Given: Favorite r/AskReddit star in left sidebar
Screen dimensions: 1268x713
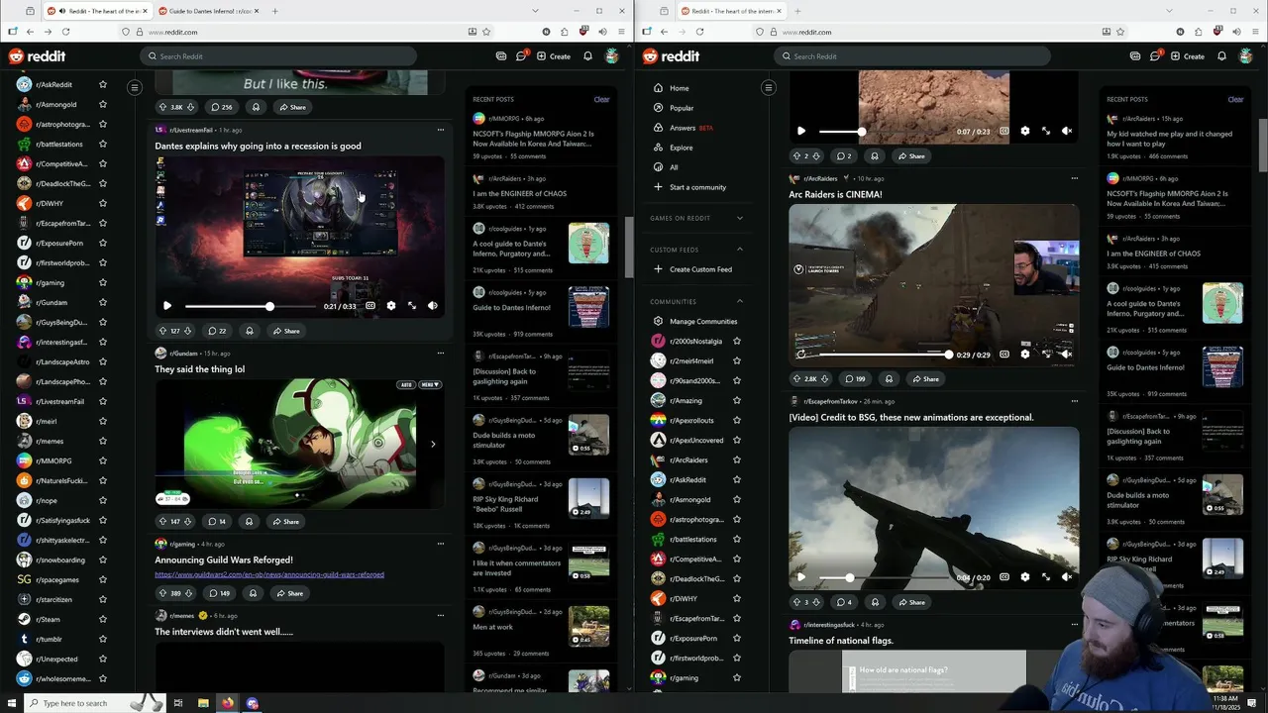Looking at the screenshot, I should coord(103,84).
